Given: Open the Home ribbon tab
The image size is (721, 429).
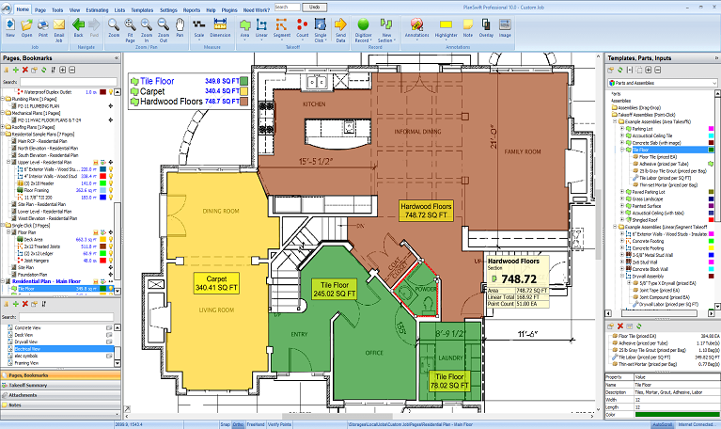Looking at the screenshot, I should click(23, 9).
